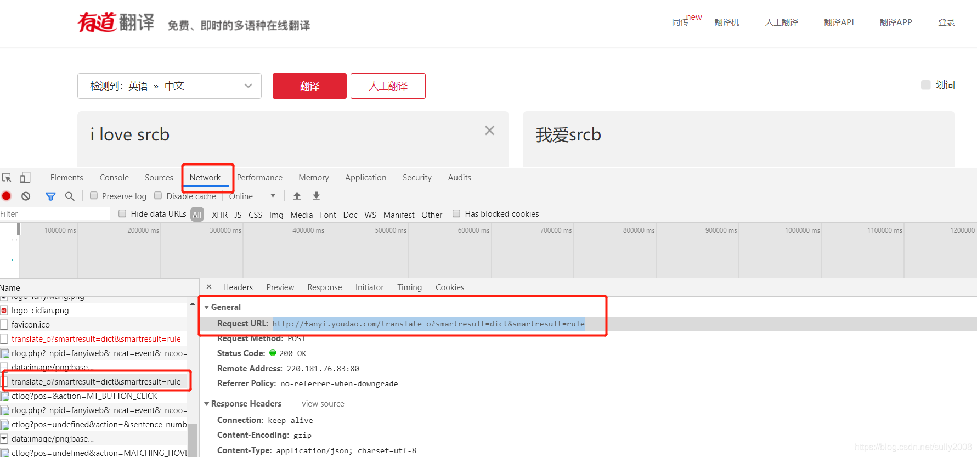Select the Request URL value text
The image size is (977, 457).
pyautogui.click(x=428, y=324)
